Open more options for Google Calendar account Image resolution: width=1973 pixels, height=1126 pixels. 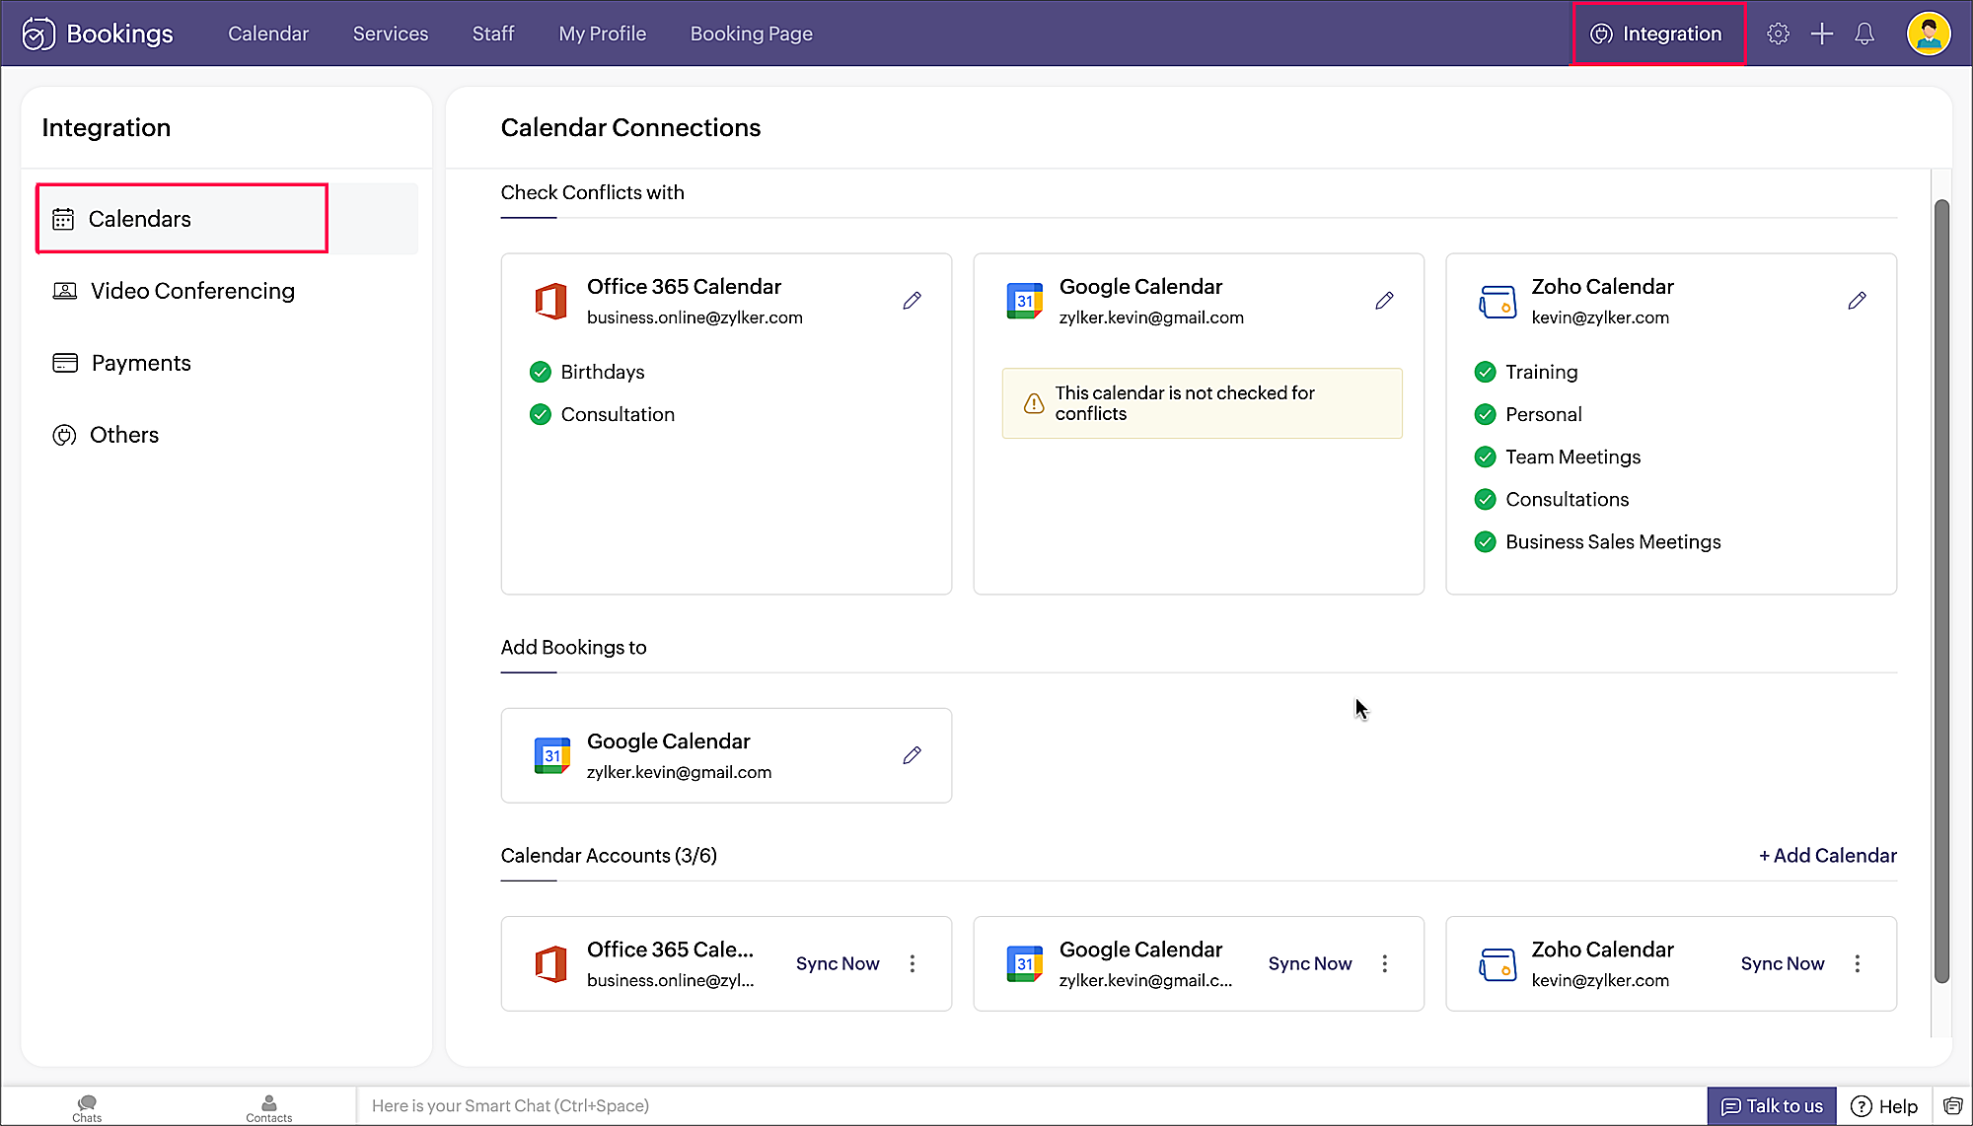tap(1384, 963)
